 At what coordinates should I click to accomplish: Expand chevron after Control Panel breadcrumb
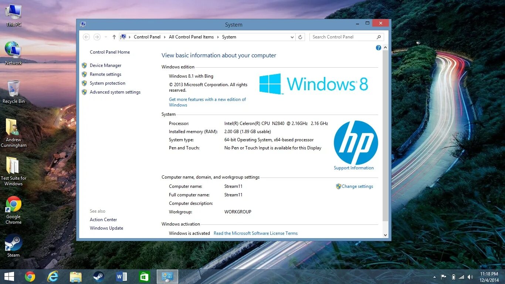165,37
